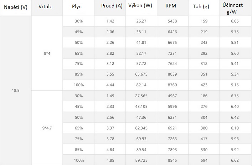Select the RPM column header
Viewport: 252px width, 166px height.
click(173, 7)
